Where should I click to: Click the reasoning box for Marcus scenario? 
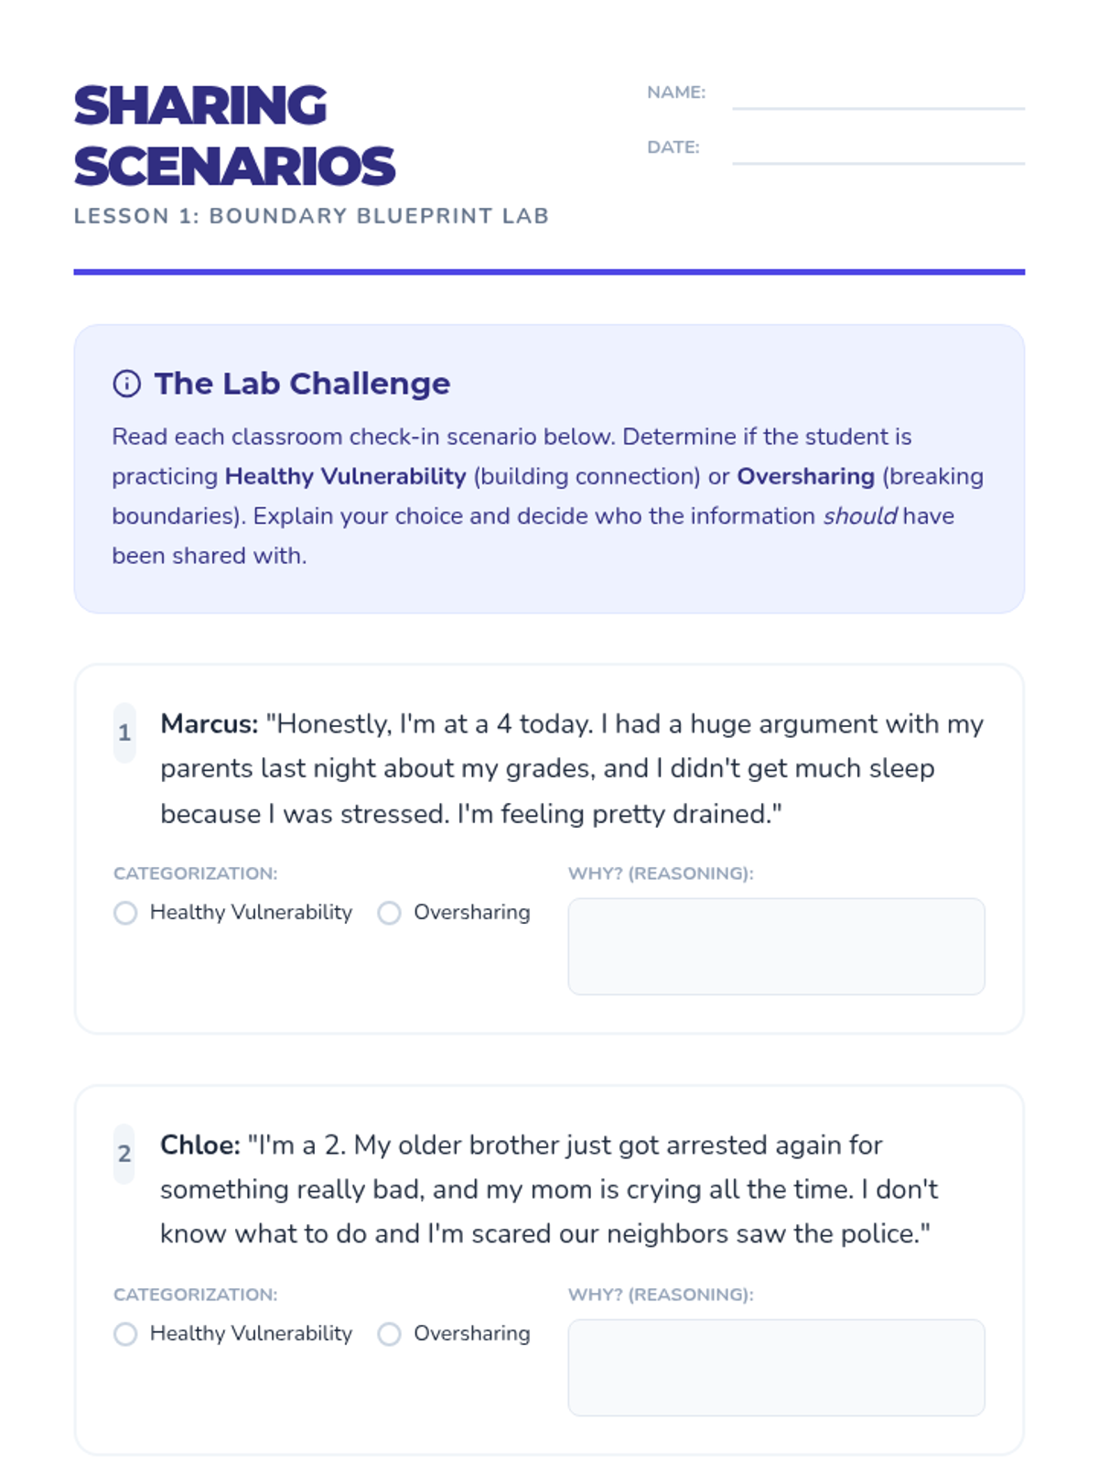776,946
